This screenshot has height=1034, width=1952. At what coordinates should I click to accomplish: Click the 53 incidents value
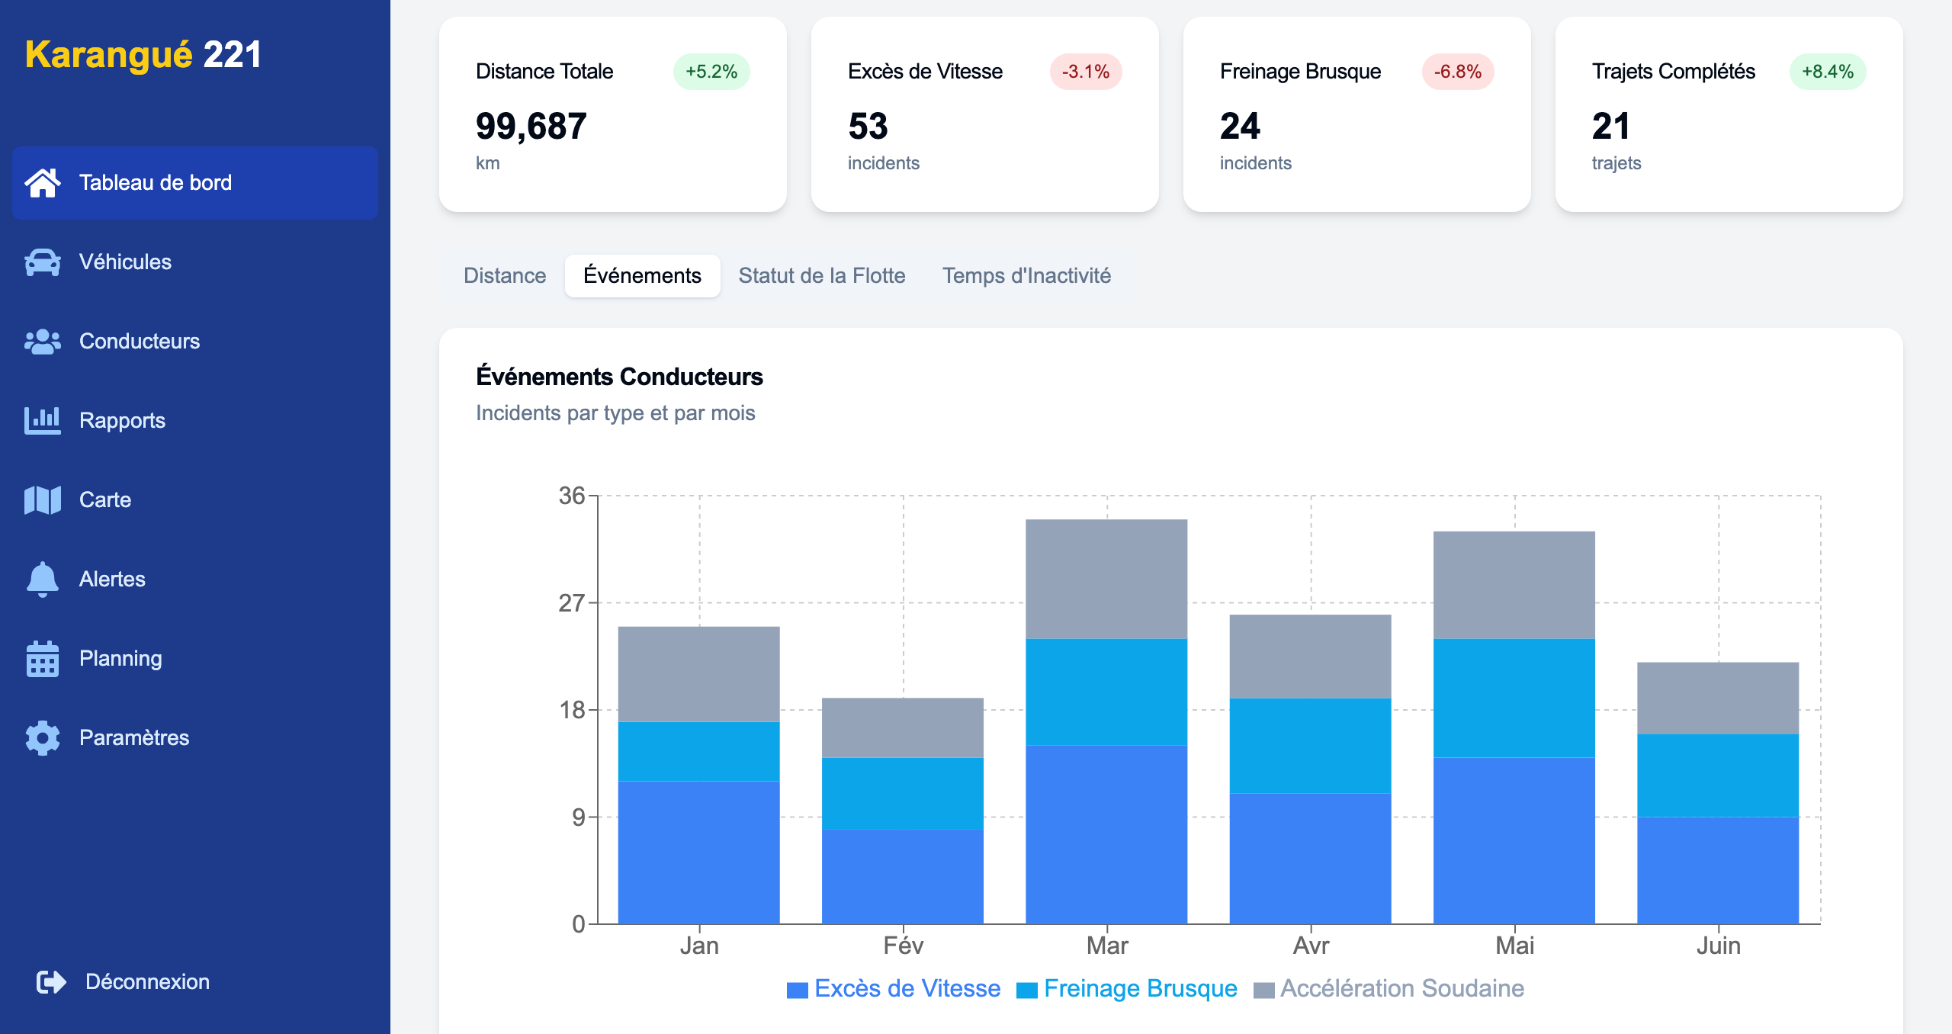[x=868, y=127]
